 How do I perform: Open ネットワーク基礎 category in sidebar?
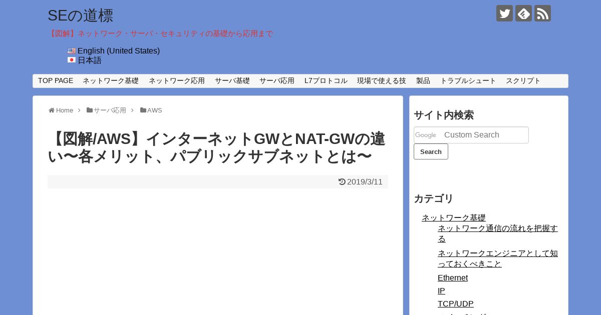(x=454, y=218)
